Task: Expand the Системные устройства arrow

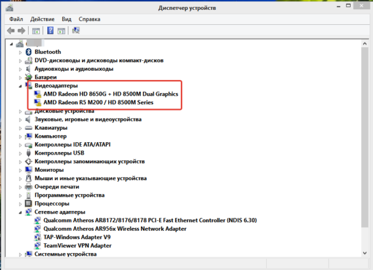Action: 21,254
